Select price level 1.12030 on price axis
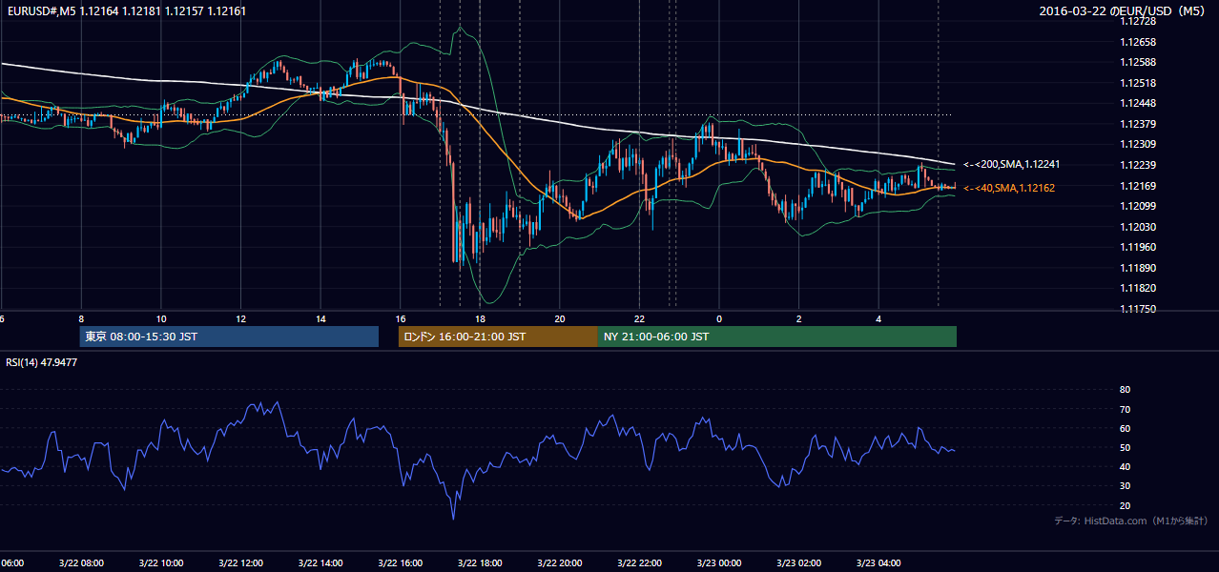The height and width of the screenshot is (572, 1219). click(x=1139, y=227)
